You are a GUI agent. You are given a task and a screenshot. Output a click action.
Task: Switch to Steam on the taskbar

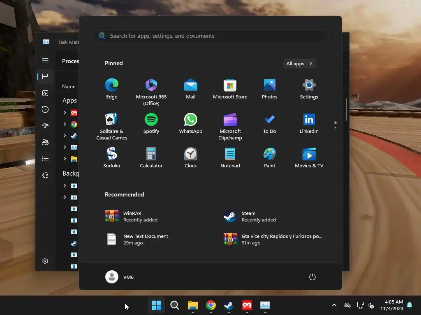(x=229, y=305)
